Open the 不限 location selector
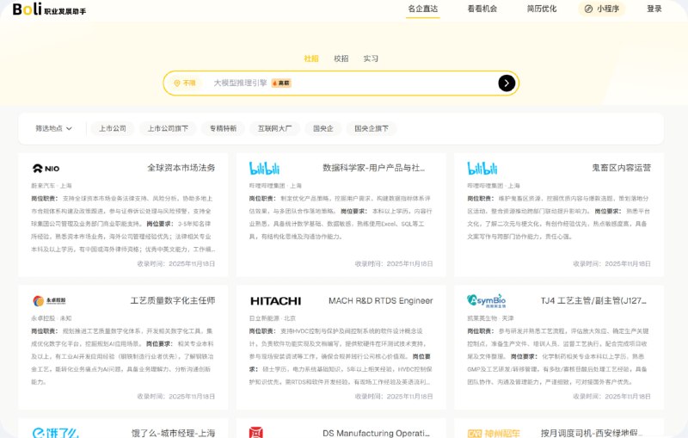The height and width of the screenshot is (438, 688). pos(185,83)
